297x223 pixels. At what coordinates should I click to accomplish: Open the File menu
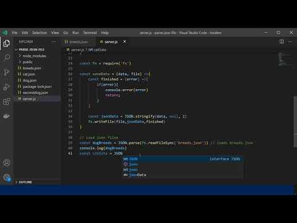pyautogui.click(x=15, y=33)
